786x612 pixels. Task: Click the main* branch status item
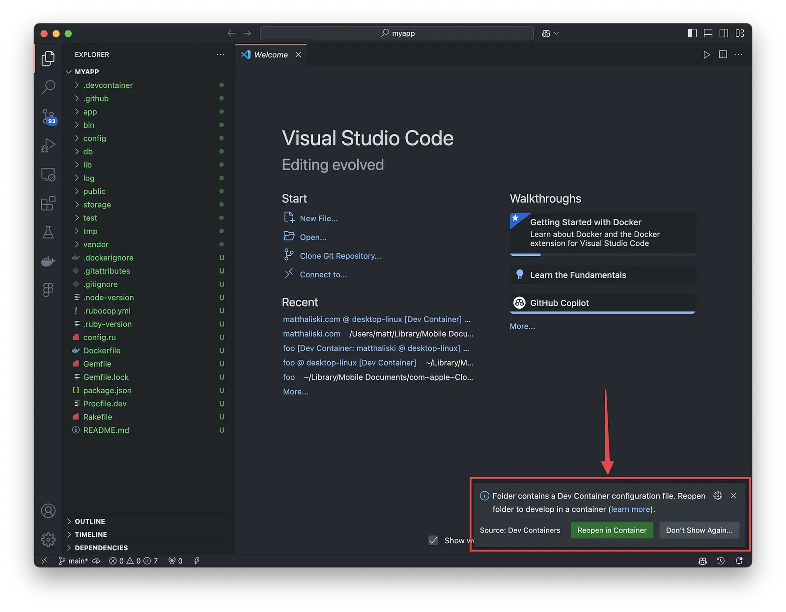pos(73,561)
